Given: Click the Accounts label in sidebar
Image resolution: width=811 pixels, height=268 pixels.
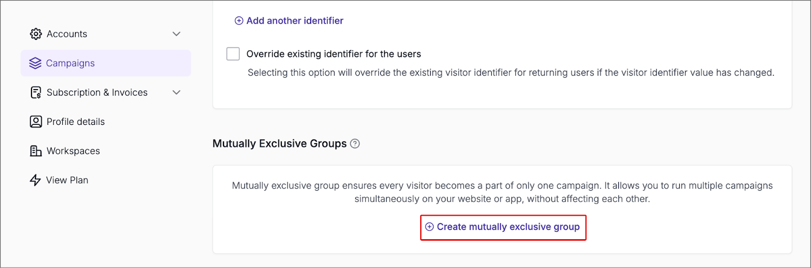Looking at the screenshot, I should (67, 34).
